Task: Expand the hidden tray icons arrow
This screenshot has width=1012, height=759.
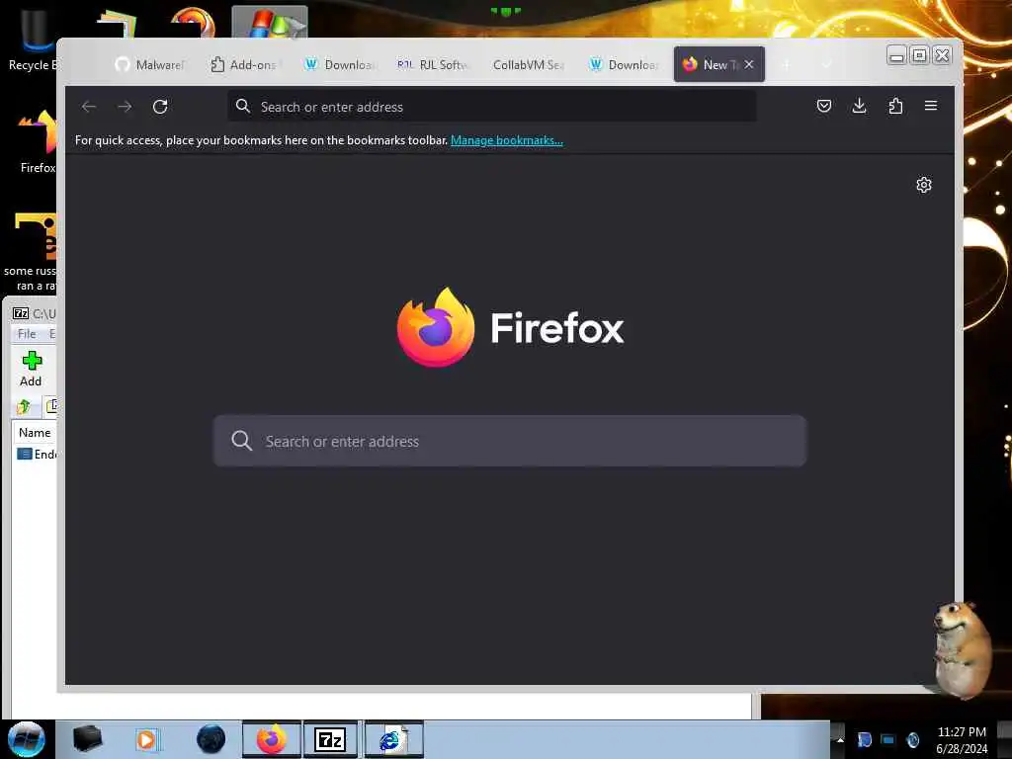Action: [840, 739]
